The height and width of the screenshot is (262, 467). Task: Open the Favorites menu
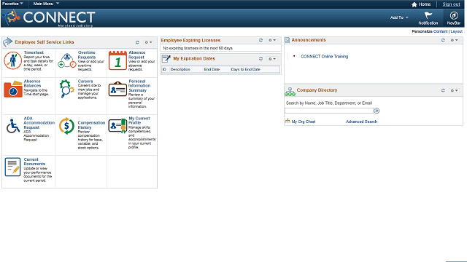pyautogui.click(x=12, y=4)
